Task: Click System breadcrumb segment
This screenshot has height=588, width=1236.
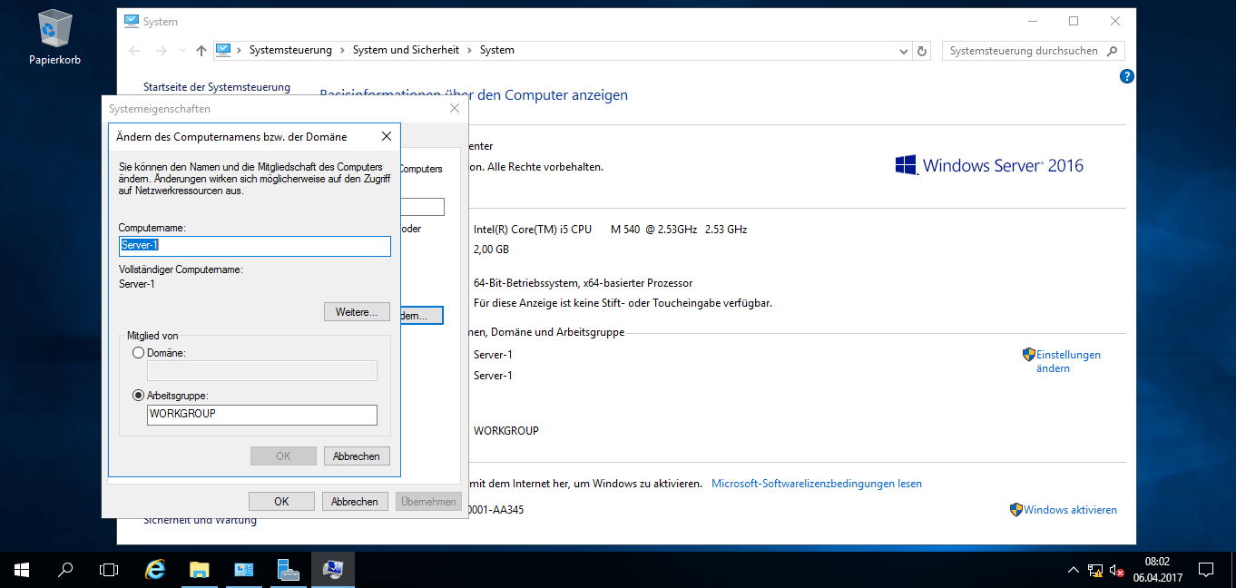Action: click(497, 51)
